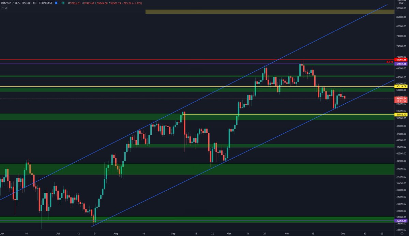Screen dimensions: 409x236
Task: Click the 49000.00 price scale label
Action: pyautogui.click(x=401, y=126)
